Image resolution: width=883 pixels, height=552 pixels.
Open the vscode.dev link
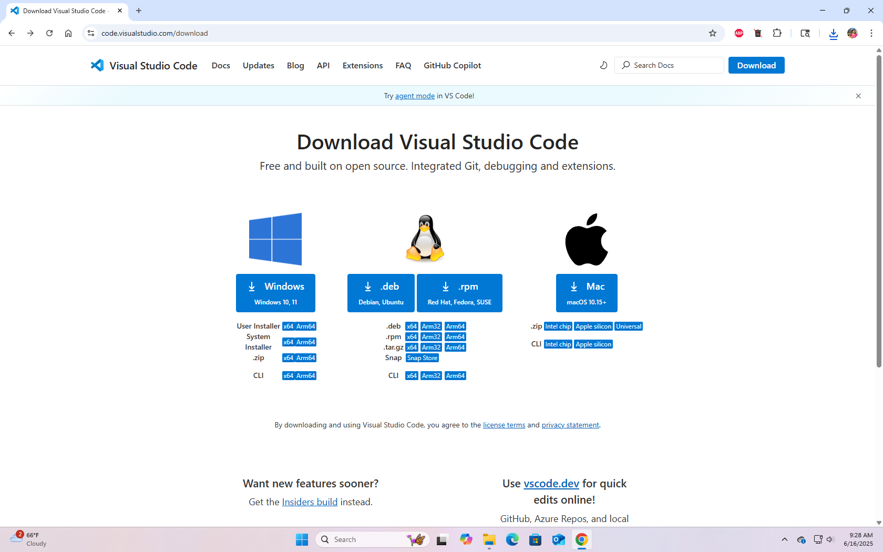coord(551,483)
